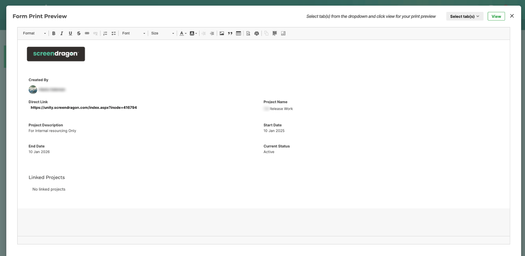
Task: Click the "Current Status" label
Action: [x=277, y=146]
